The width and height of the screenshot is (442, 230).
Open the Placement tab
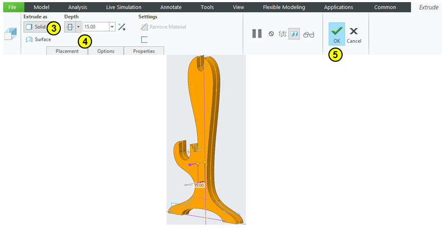pyautogui.click(x=67, y=51)
